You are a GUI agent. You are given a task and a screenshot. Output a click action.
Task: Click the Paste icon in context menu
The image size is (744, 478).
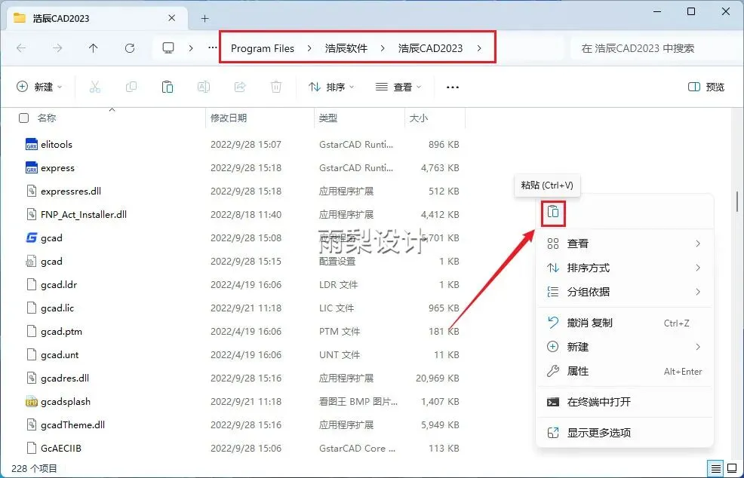(x=553, y=212)
